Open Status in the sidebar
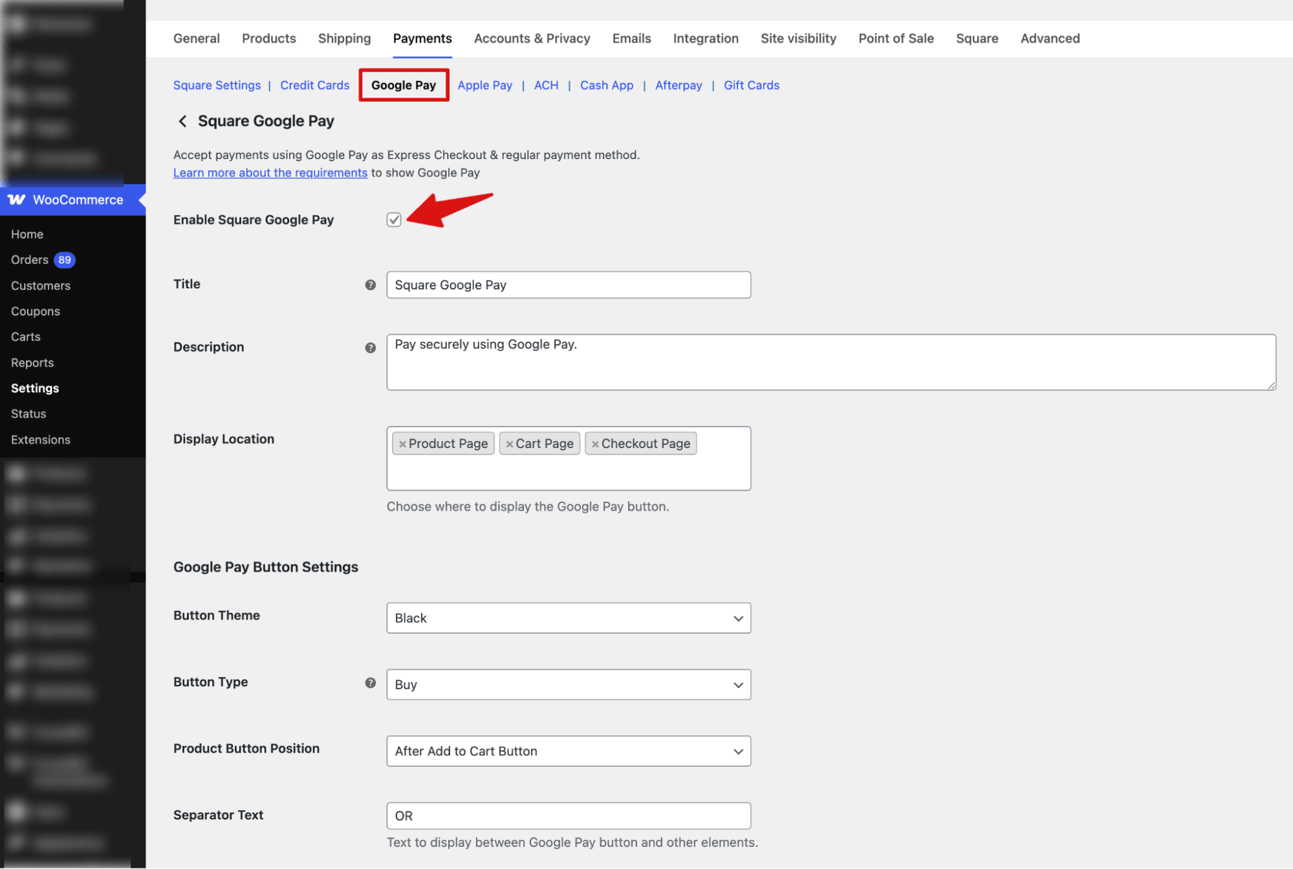The width and height of the screenshot is (1293, 869). tap(28, 414)
